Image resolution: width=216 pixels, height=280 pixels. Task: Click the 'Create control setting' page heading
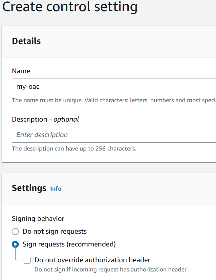[x=70, y=7]
